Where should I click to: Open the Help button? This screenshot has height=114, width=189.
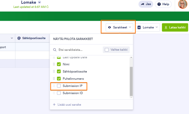(x=163, y=4)
